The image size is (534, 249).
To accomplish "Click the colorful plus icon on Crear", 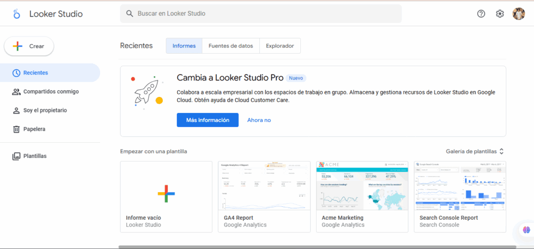I will pos(17,46).
